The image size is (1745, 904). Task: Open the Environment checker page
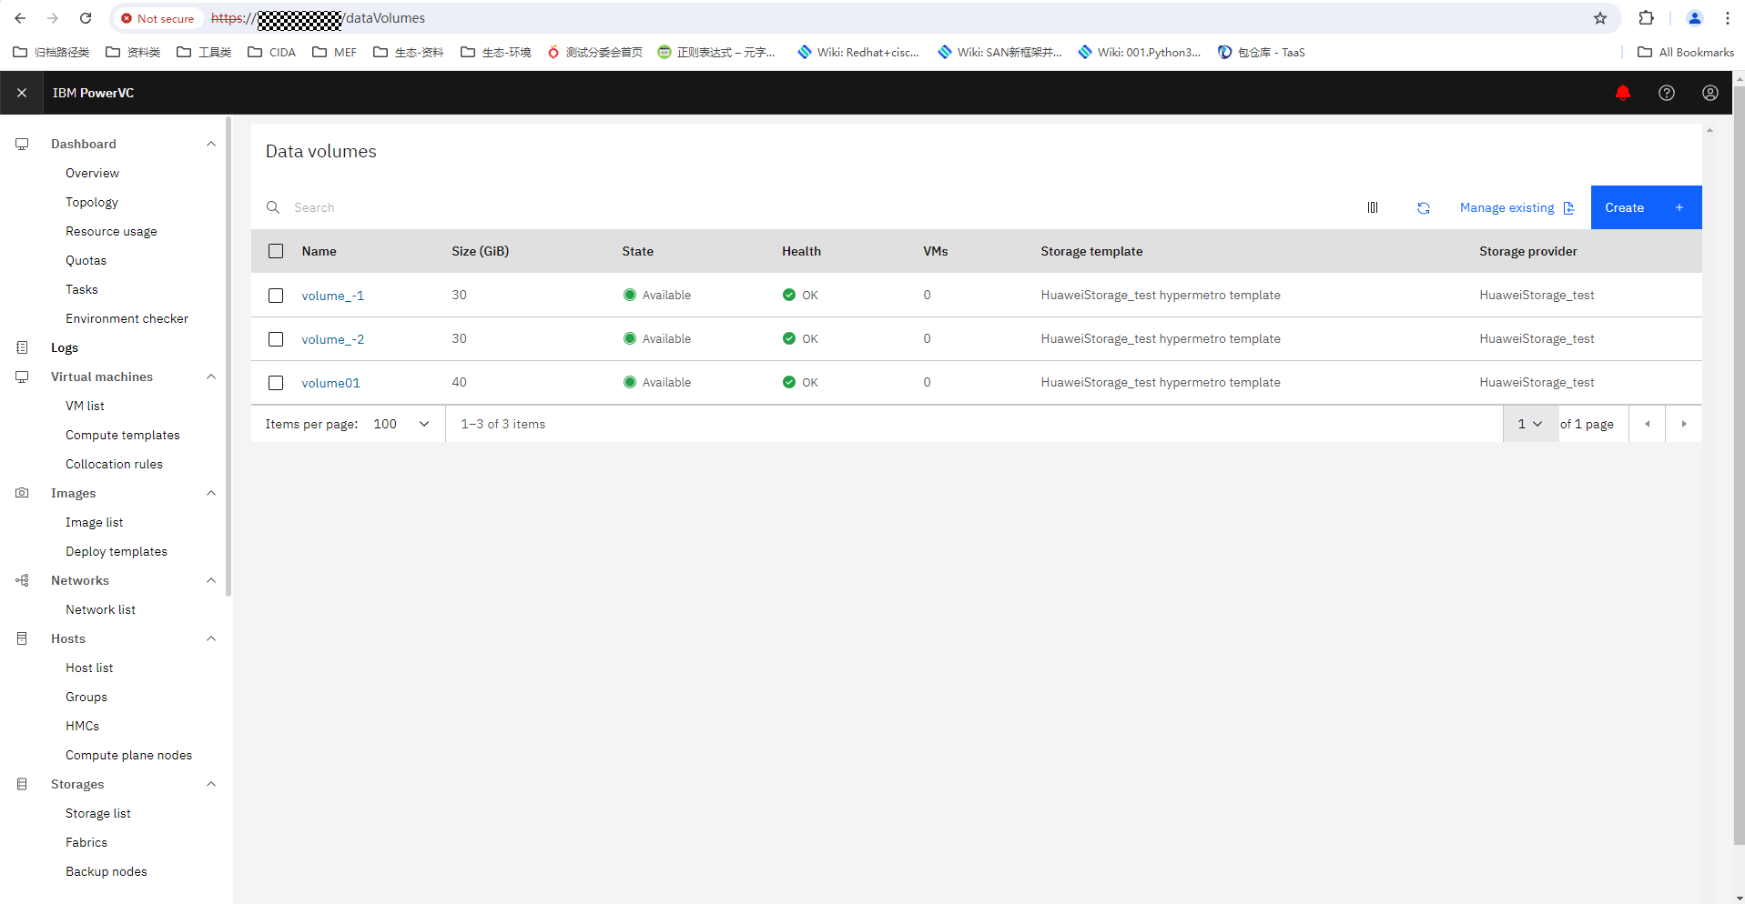point(127,318)
